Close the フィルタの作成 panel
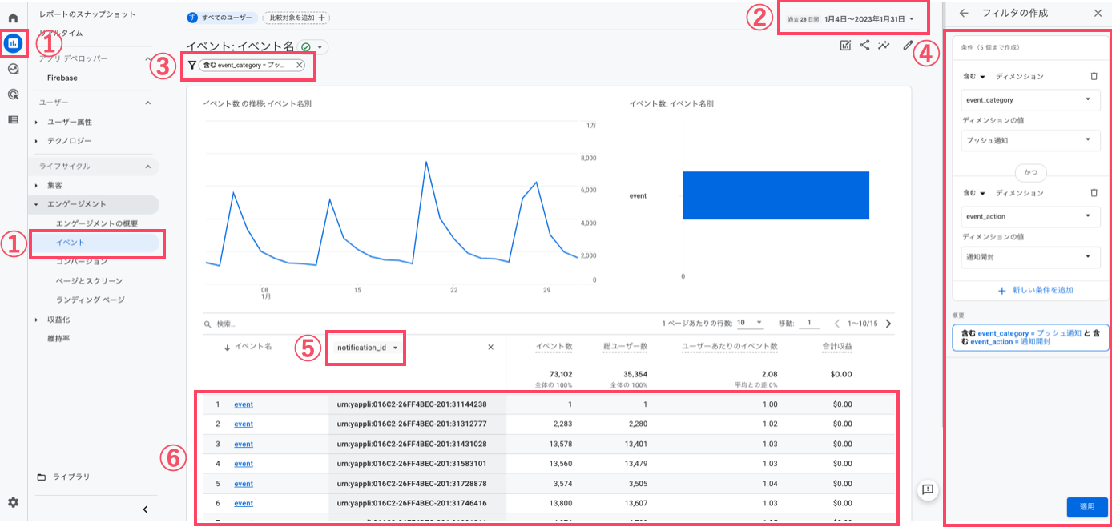The image size is (1112, 531). pos(1098,14)
